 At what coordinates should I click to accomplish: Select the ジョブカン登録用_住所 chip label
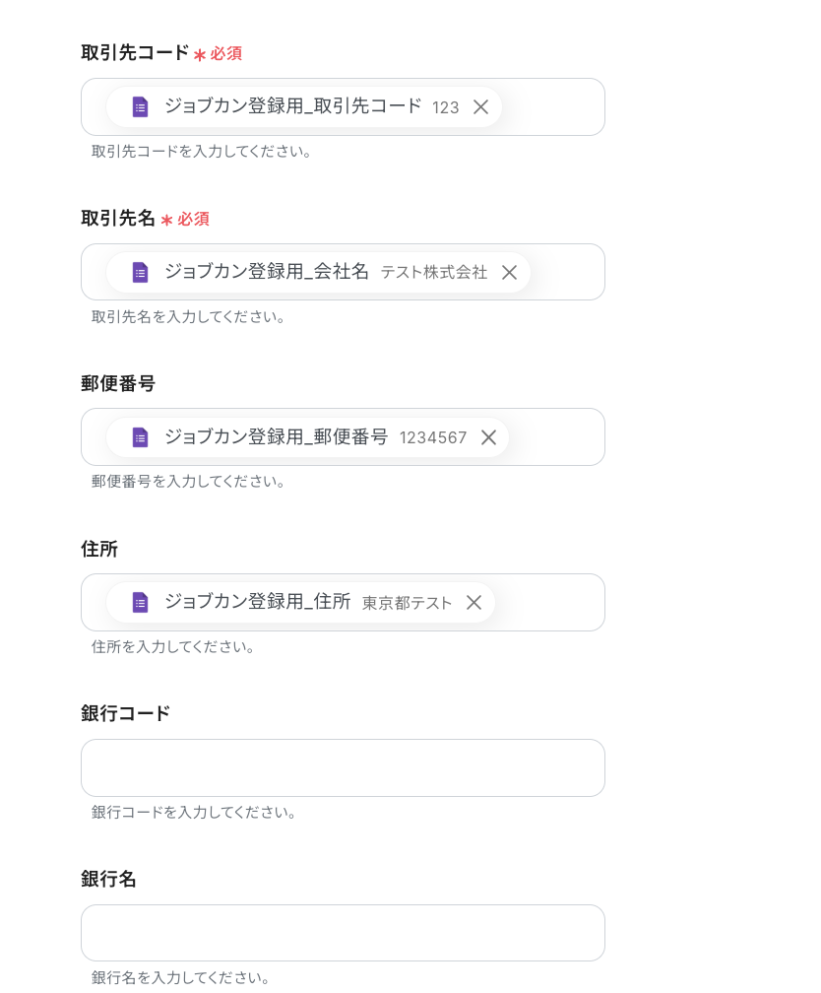tap(257, 602)
